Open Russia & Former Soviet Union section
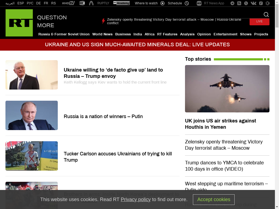 tap(64, 34)
